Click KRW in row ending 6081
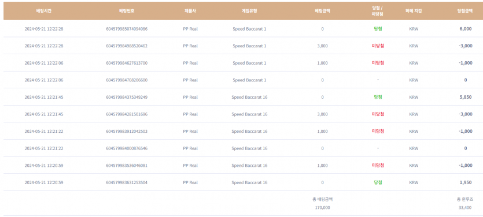The width and height of the screenshot is (483, 217). [414, 166]
